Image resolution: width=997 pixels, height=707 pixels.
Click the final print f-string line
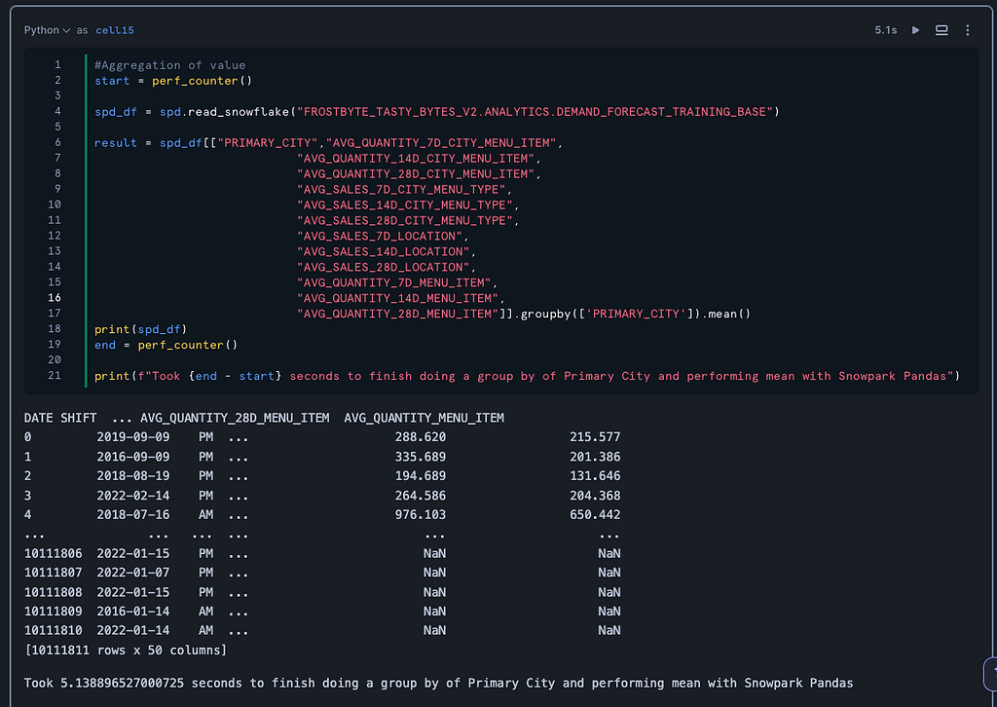pyautogui.click(x=527, y=377)
